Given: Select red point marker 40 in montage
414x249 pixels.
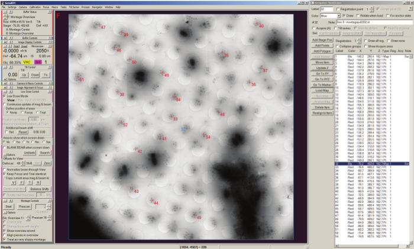Looking at the screenshot, I should (x=257, y=25).
